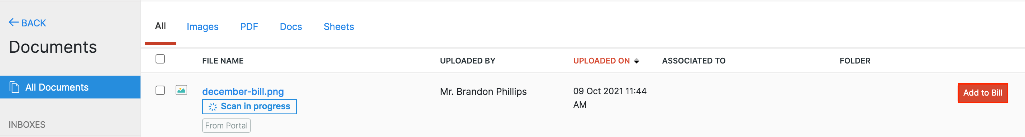Sort by Uploaded By column header
The height and width of the screenshot is (137, 1025).
point(468,61)
